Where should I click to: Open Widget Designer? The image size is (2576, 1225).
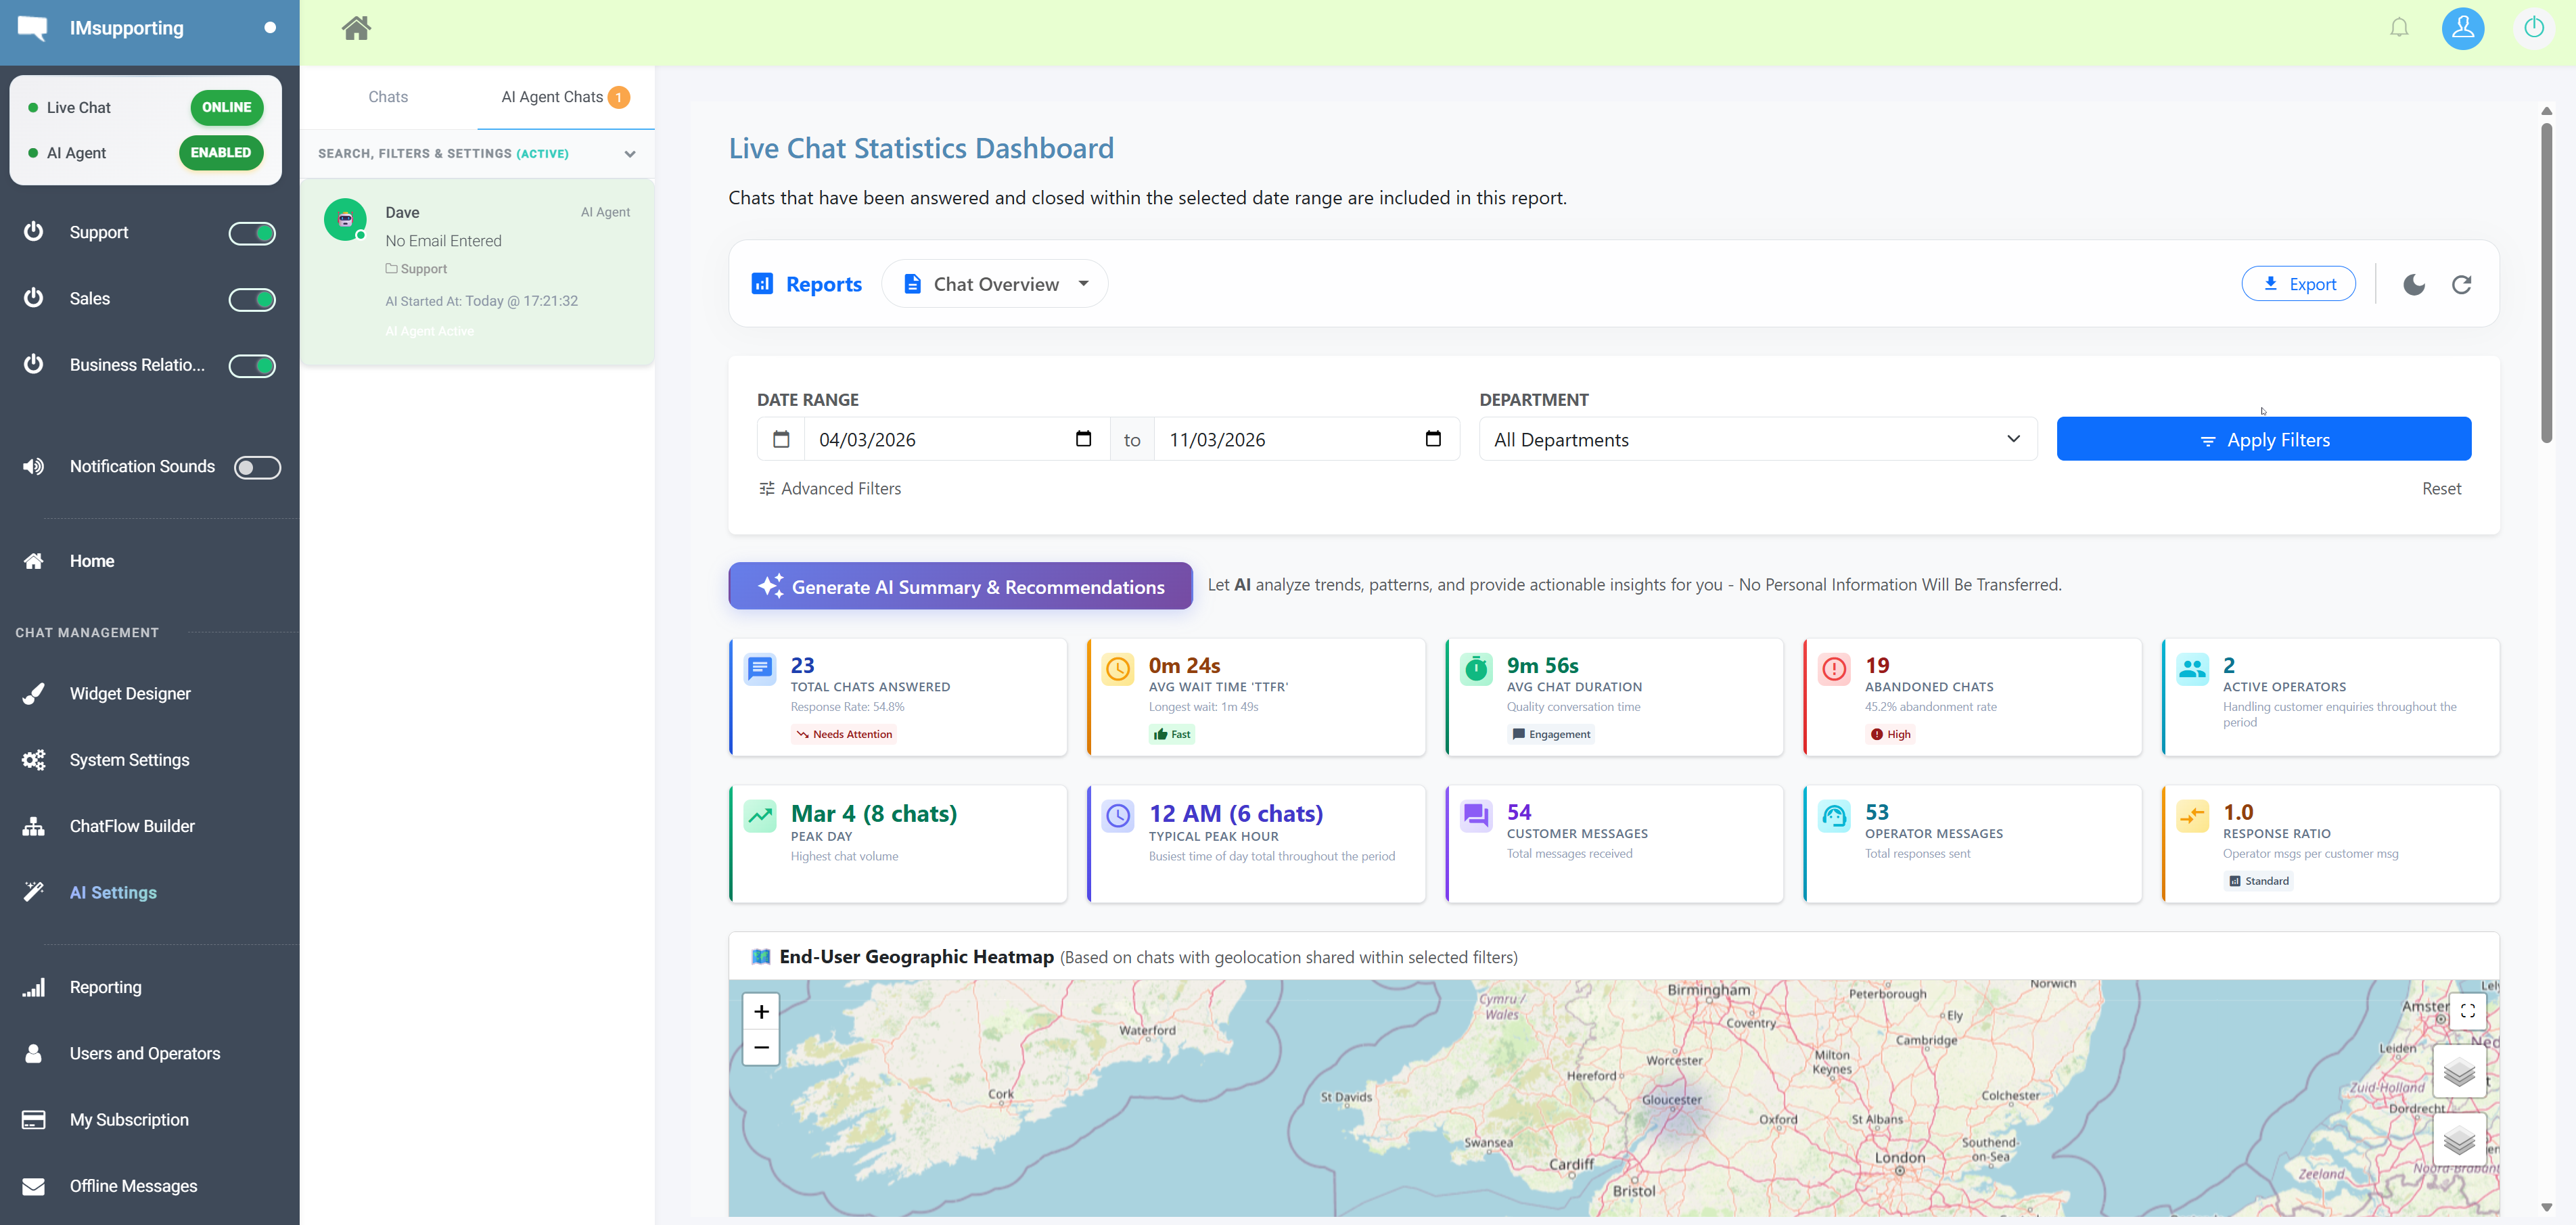[130, 694]
